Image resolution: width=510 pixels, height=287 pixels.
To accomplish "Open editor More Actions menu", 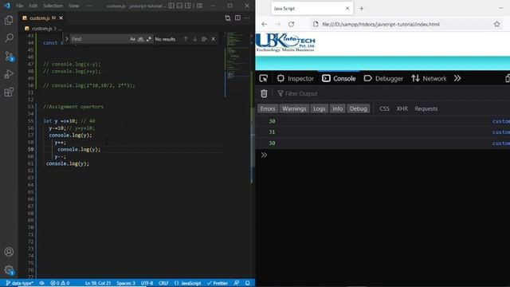I will [247, 18].
